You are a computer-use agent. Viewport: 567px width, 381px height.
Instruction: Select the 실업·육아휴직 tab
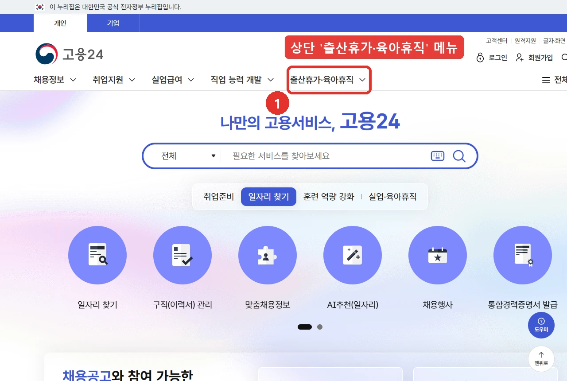coord(392,197)
